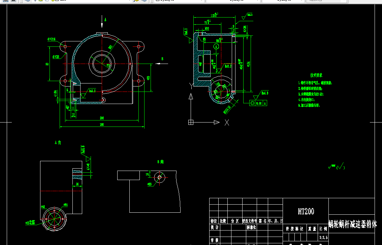Select the M12X18 thread callout
Screen dimensions: 382x245
tap(227, 110)
